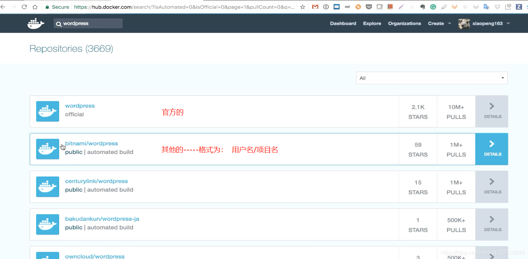528x259 pixels.
Task: Click the 500K+ PULLS of bakudankun/wordpress-ja
Action: [x=456, y=225]
